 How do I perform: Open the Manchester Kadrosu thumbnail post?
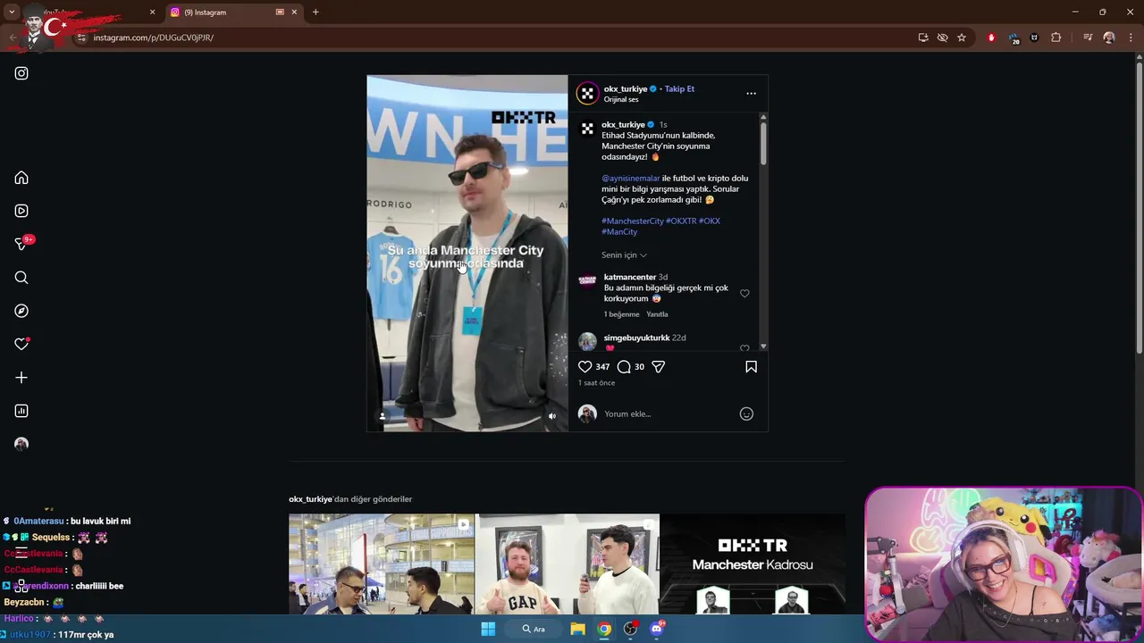tap(753, 564)
